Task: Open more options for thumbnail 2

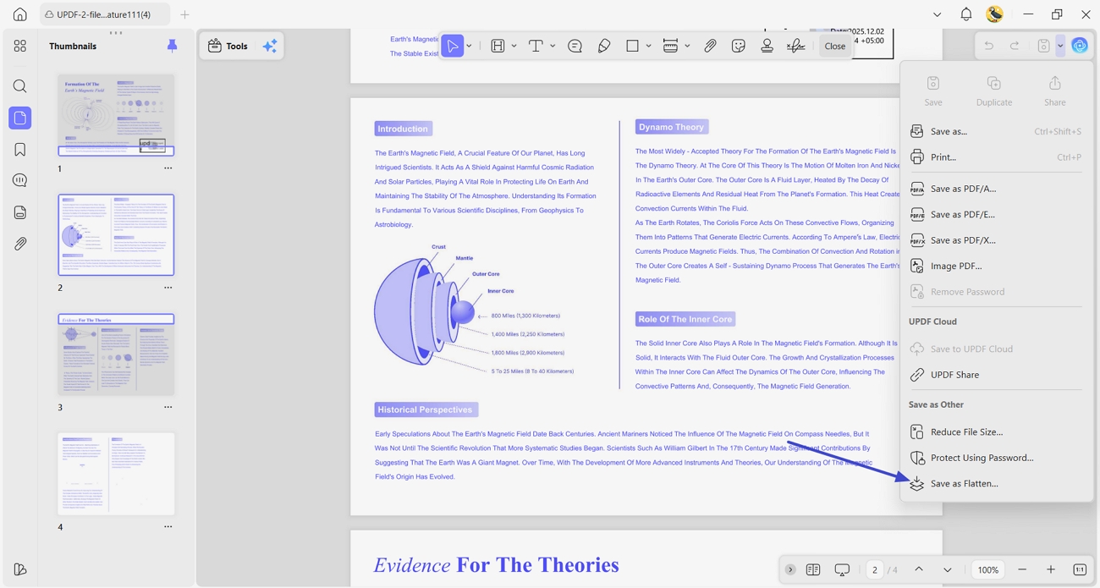Action: point(168,288)
